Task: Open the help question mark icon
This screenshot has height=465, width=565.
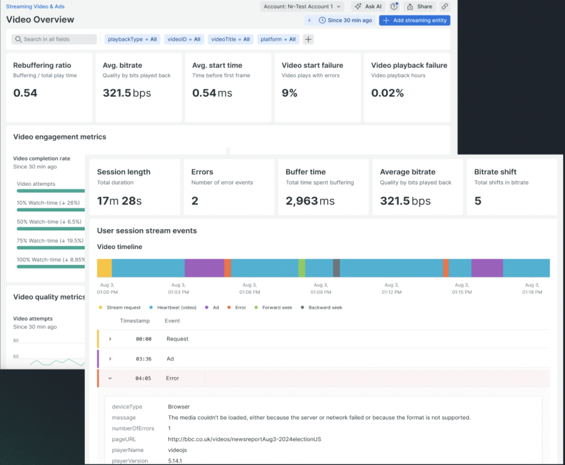Action: point(394,6)
